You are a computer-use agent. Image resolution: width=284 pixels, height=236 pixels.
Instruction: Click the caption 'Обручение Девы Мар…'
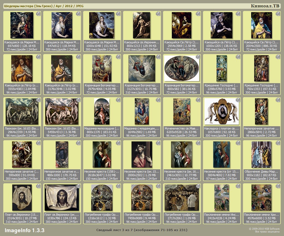point(262,172)
